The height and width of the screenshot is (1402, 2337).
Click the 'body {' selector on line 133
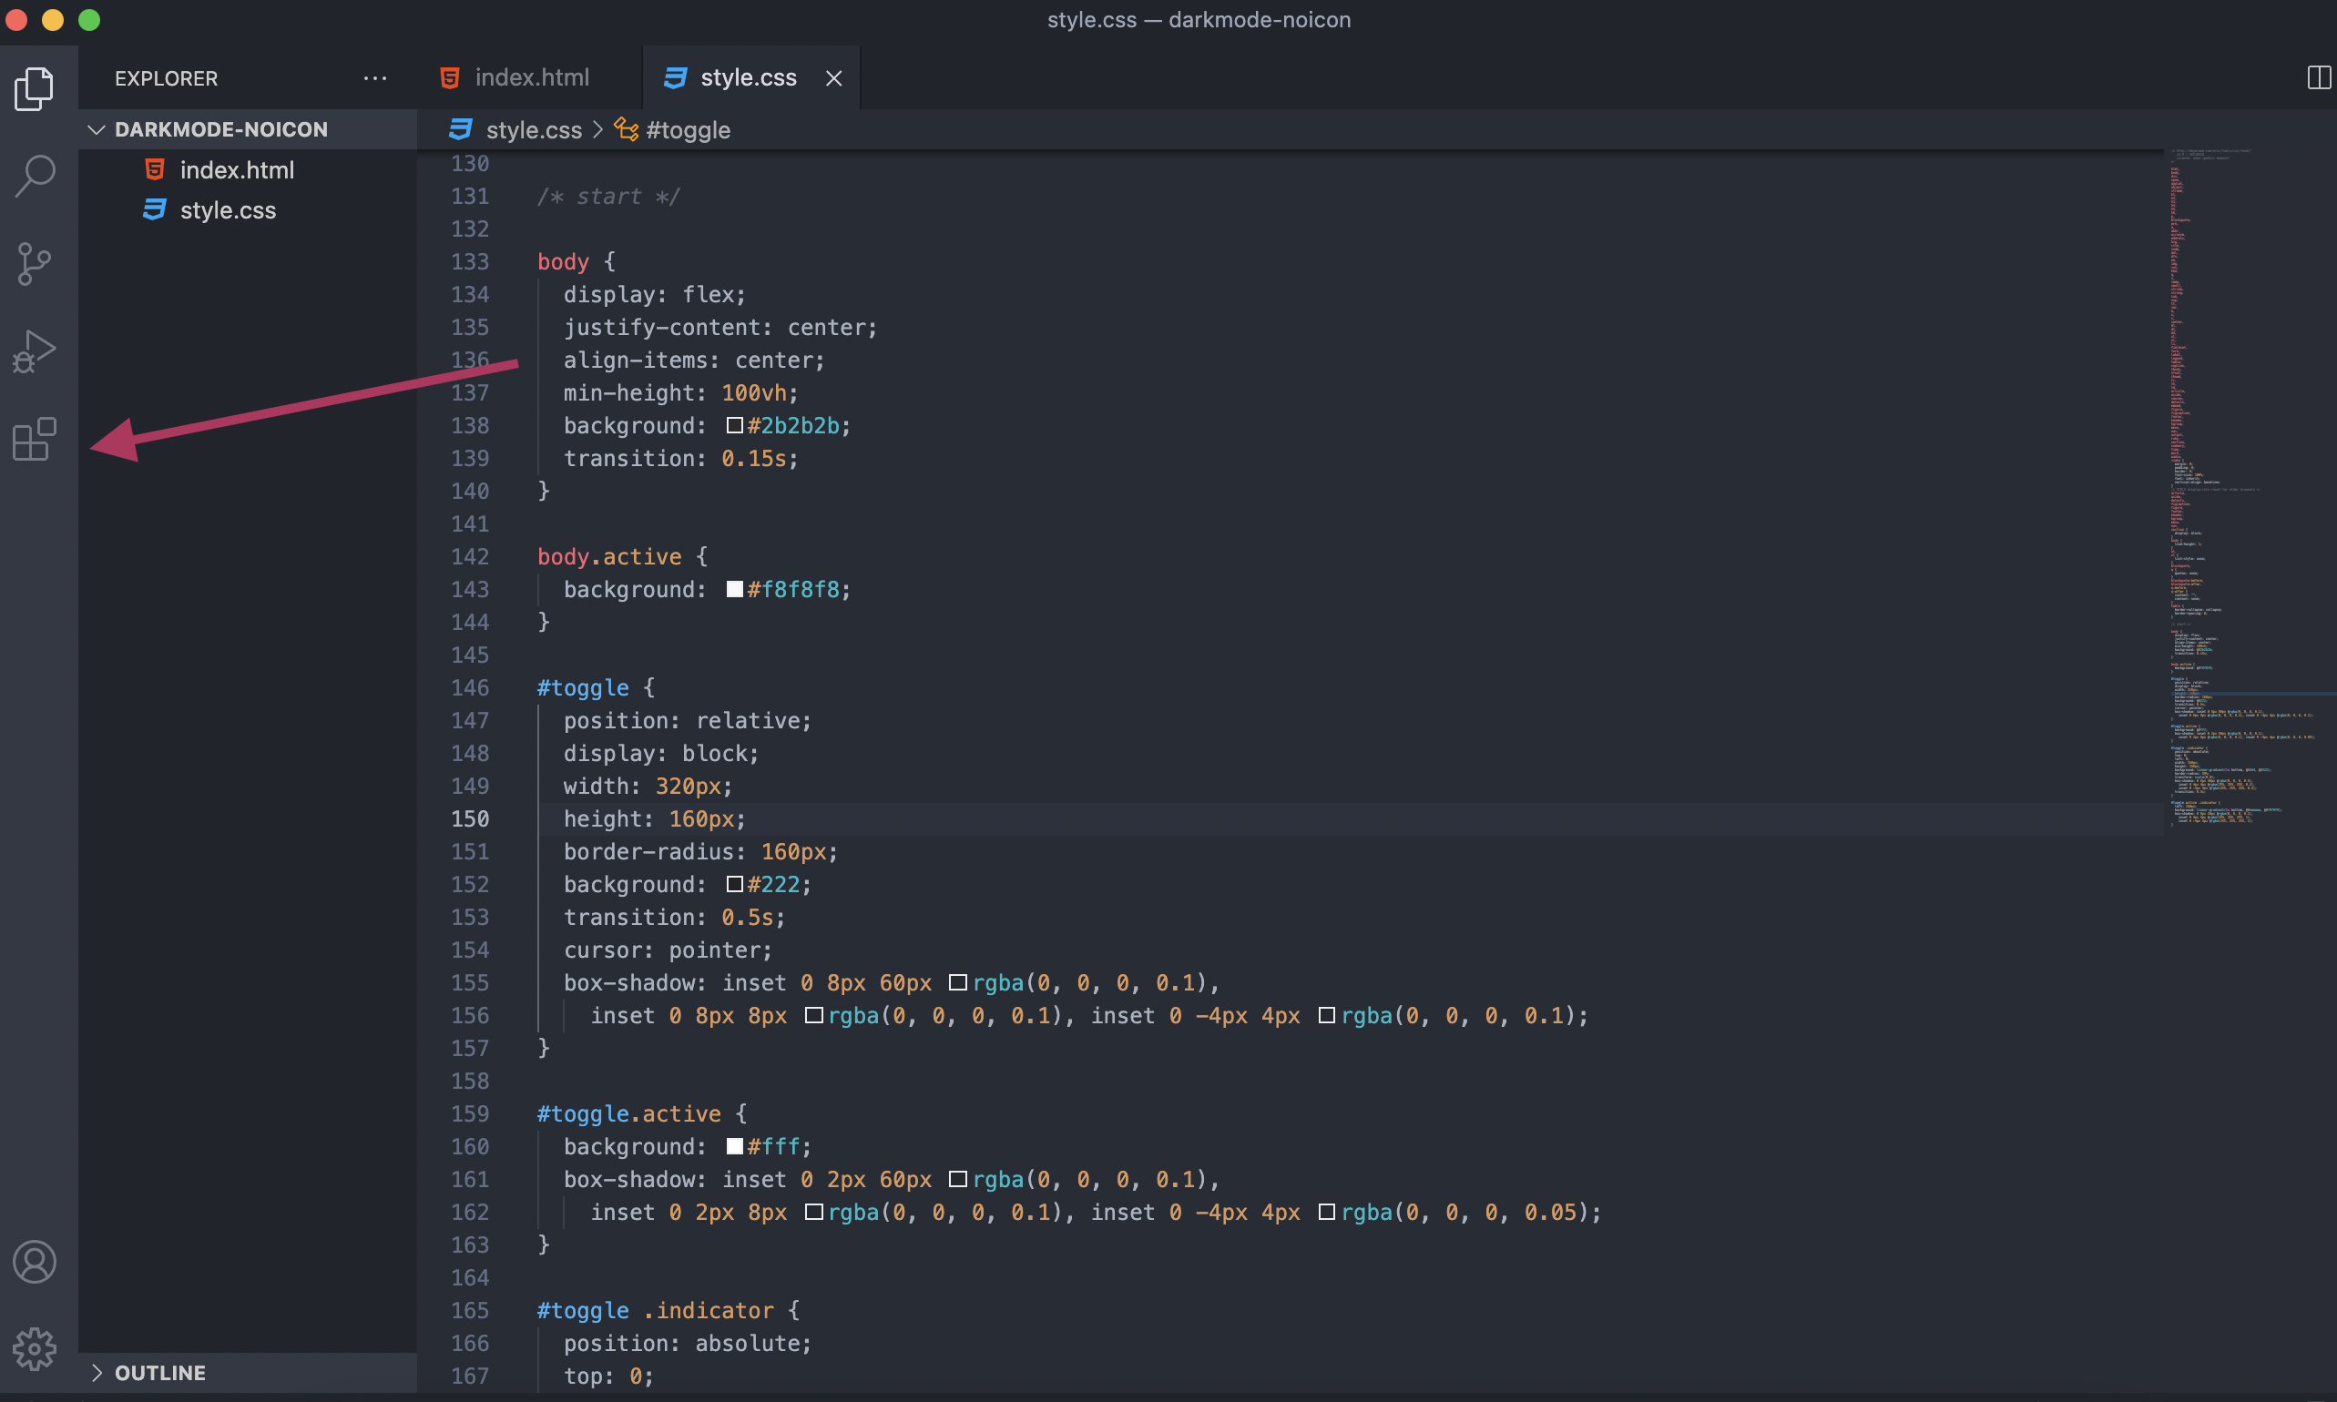pyautogui.click(x=577, y=261)
